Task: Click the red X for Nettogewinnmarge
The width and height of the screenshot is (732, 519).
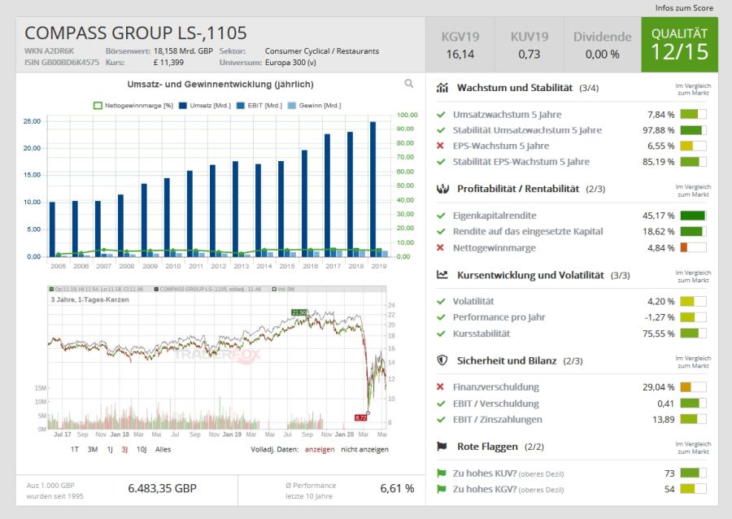Action: [440, 247]
